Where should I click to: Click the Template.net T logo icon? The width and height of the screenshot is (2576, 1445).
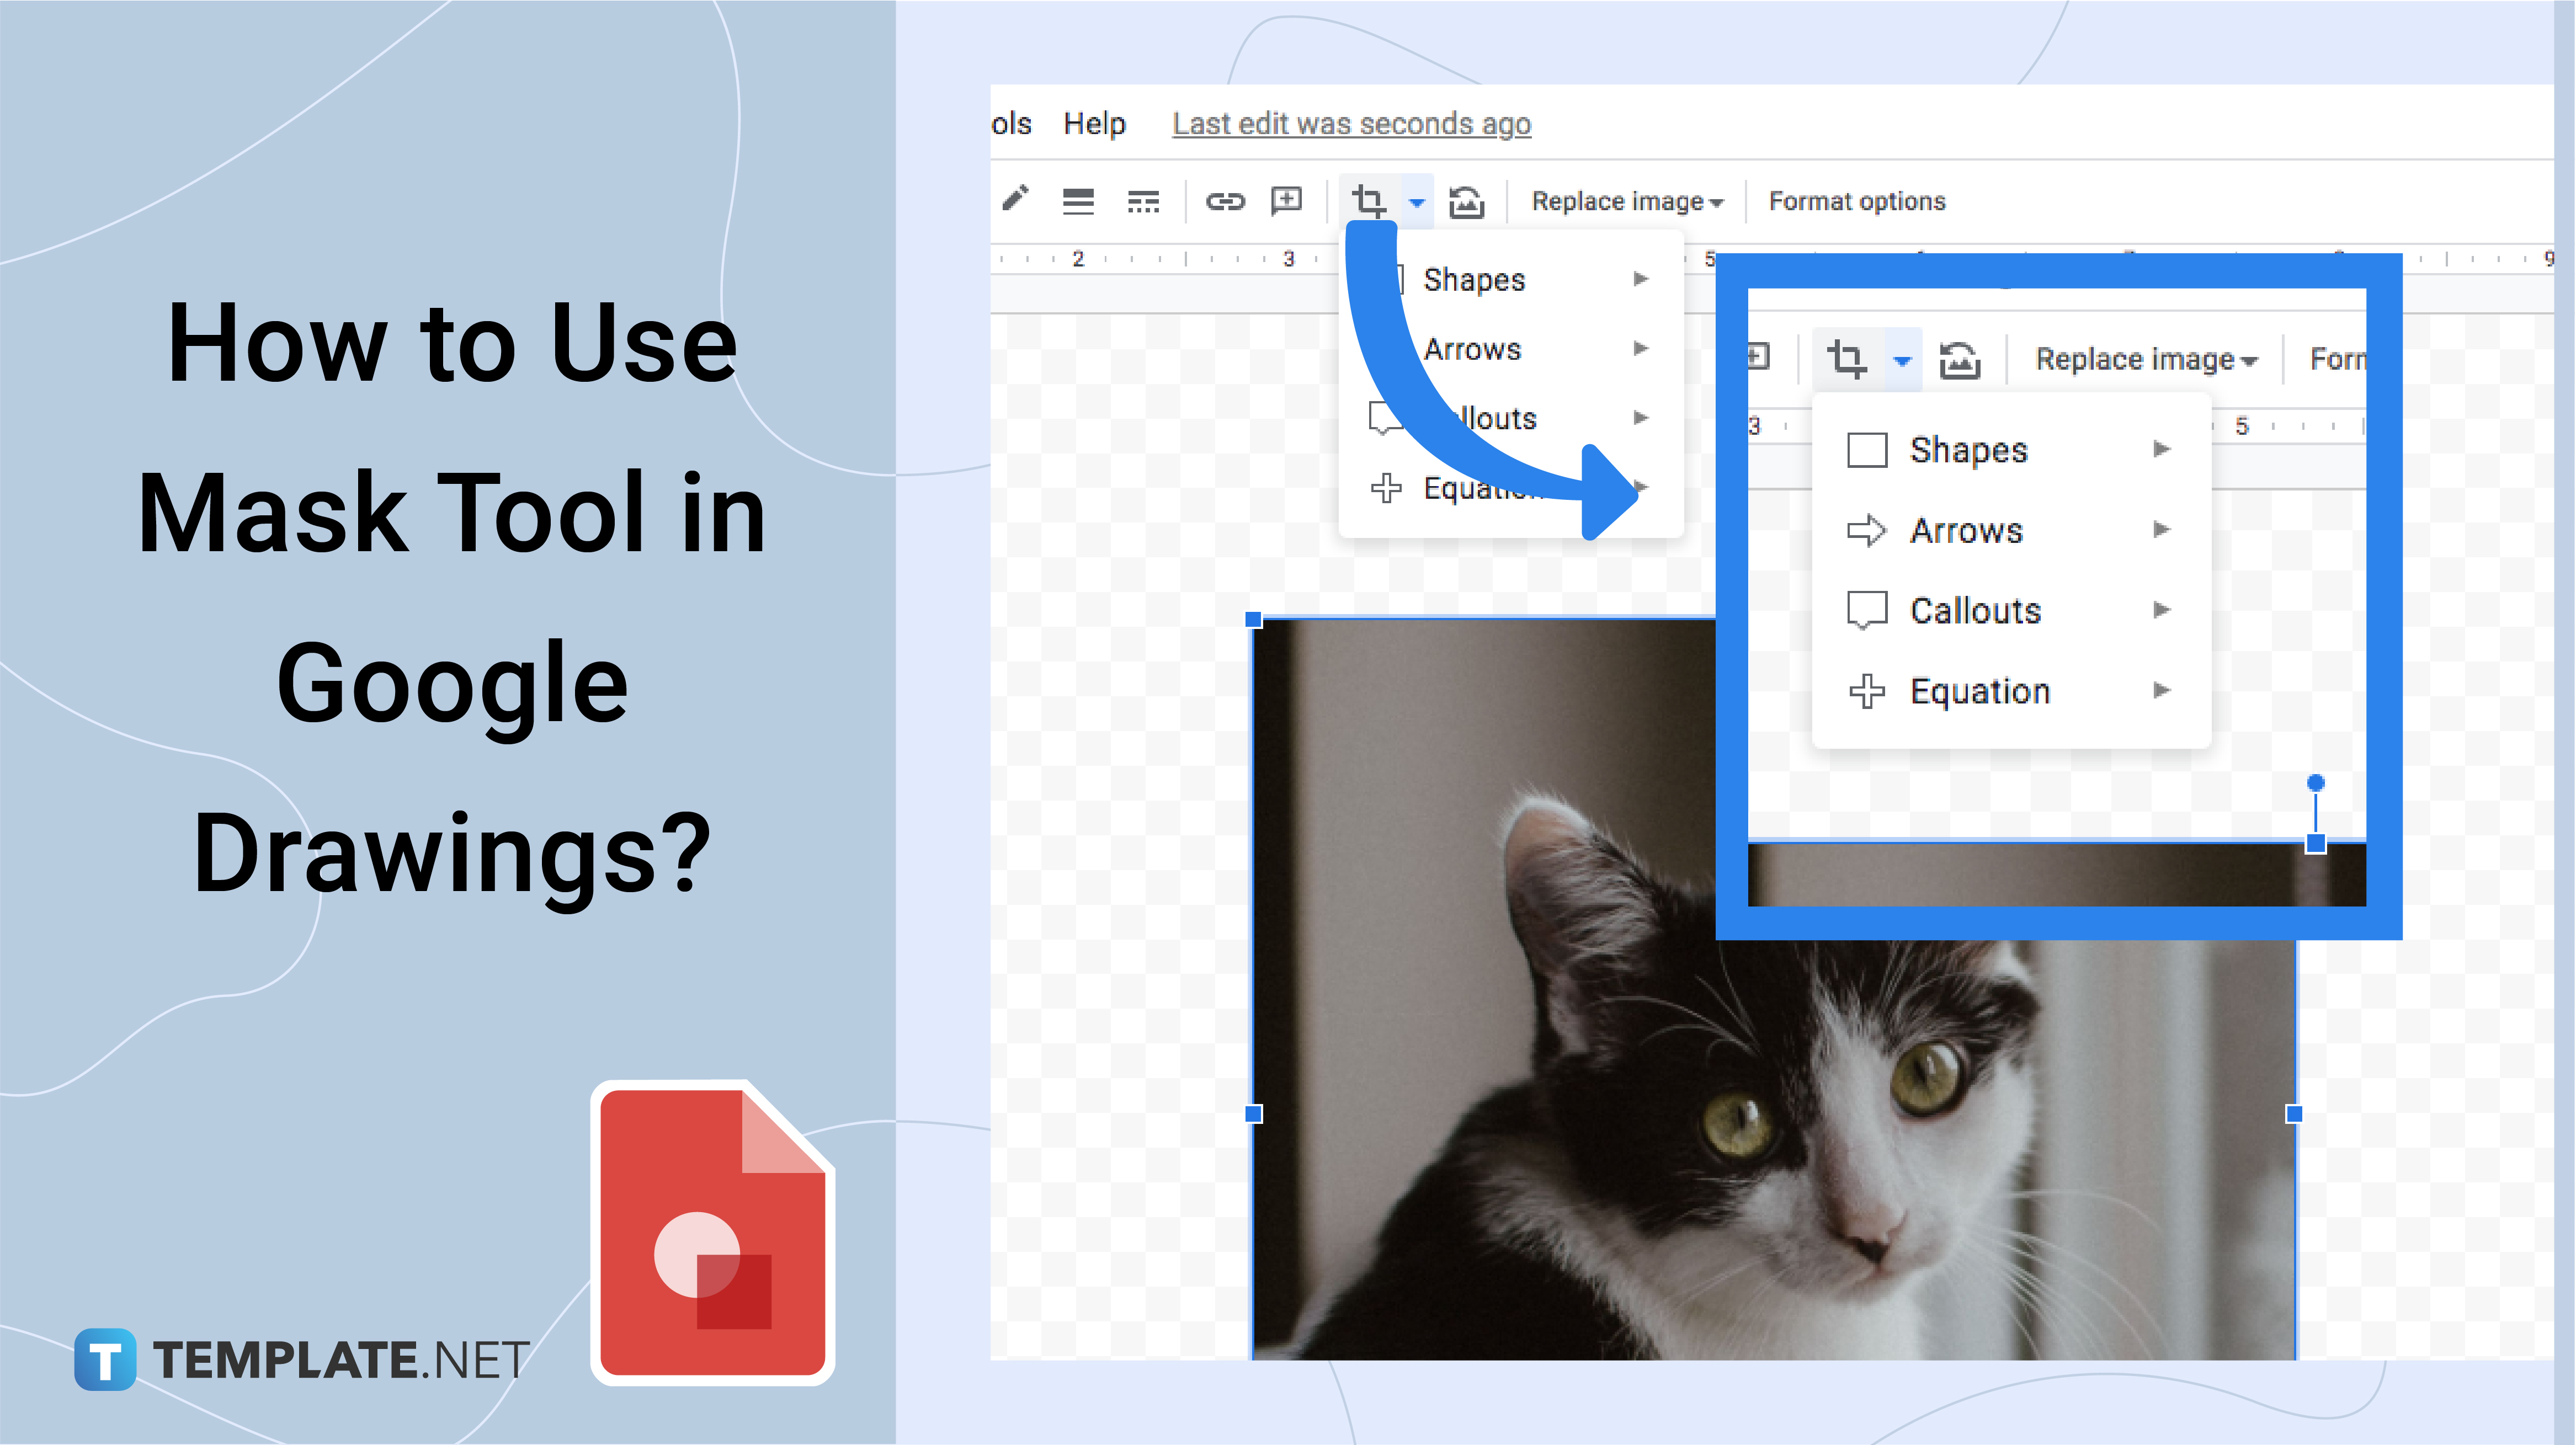[105, 1359]
